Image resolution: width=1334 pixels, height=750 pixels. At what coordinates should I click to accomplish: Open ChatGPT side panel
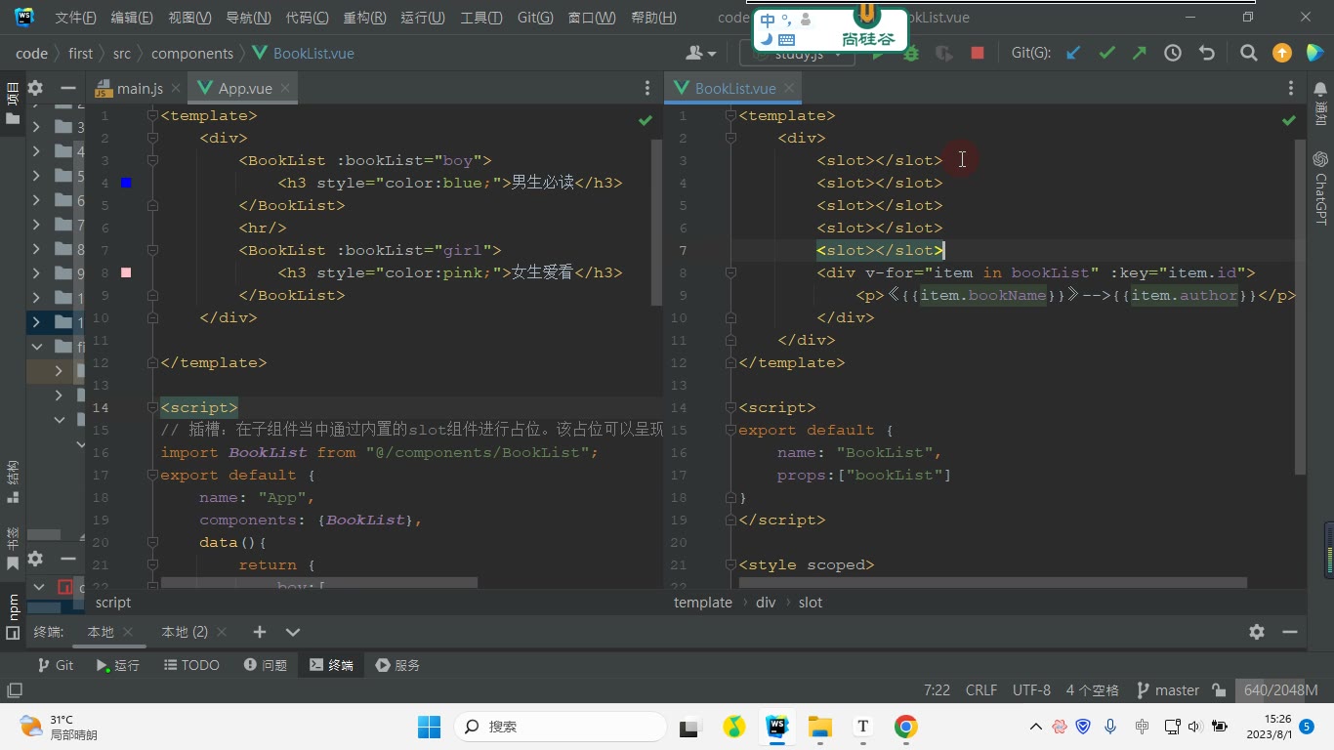1321,187
